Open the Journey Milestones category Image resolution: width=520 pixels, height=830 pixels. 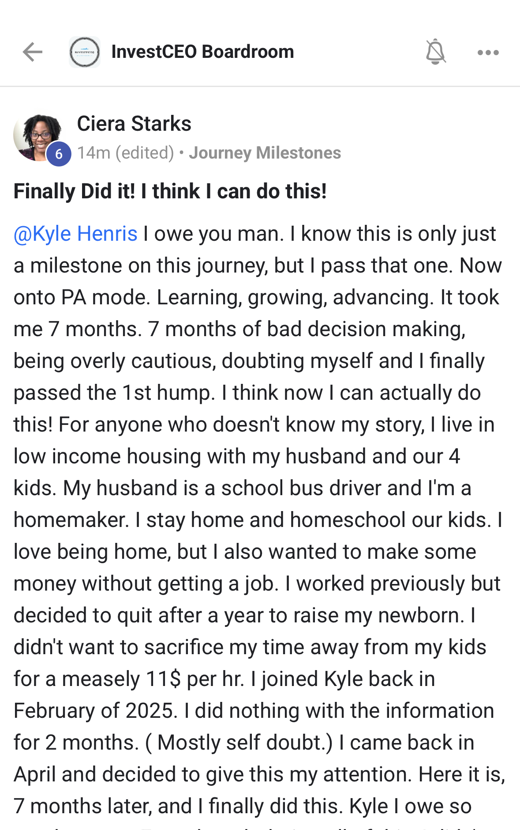click(265, 153)
